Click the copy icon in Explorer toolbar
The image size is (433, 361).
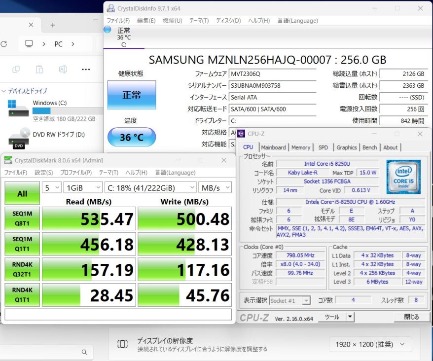16,70
